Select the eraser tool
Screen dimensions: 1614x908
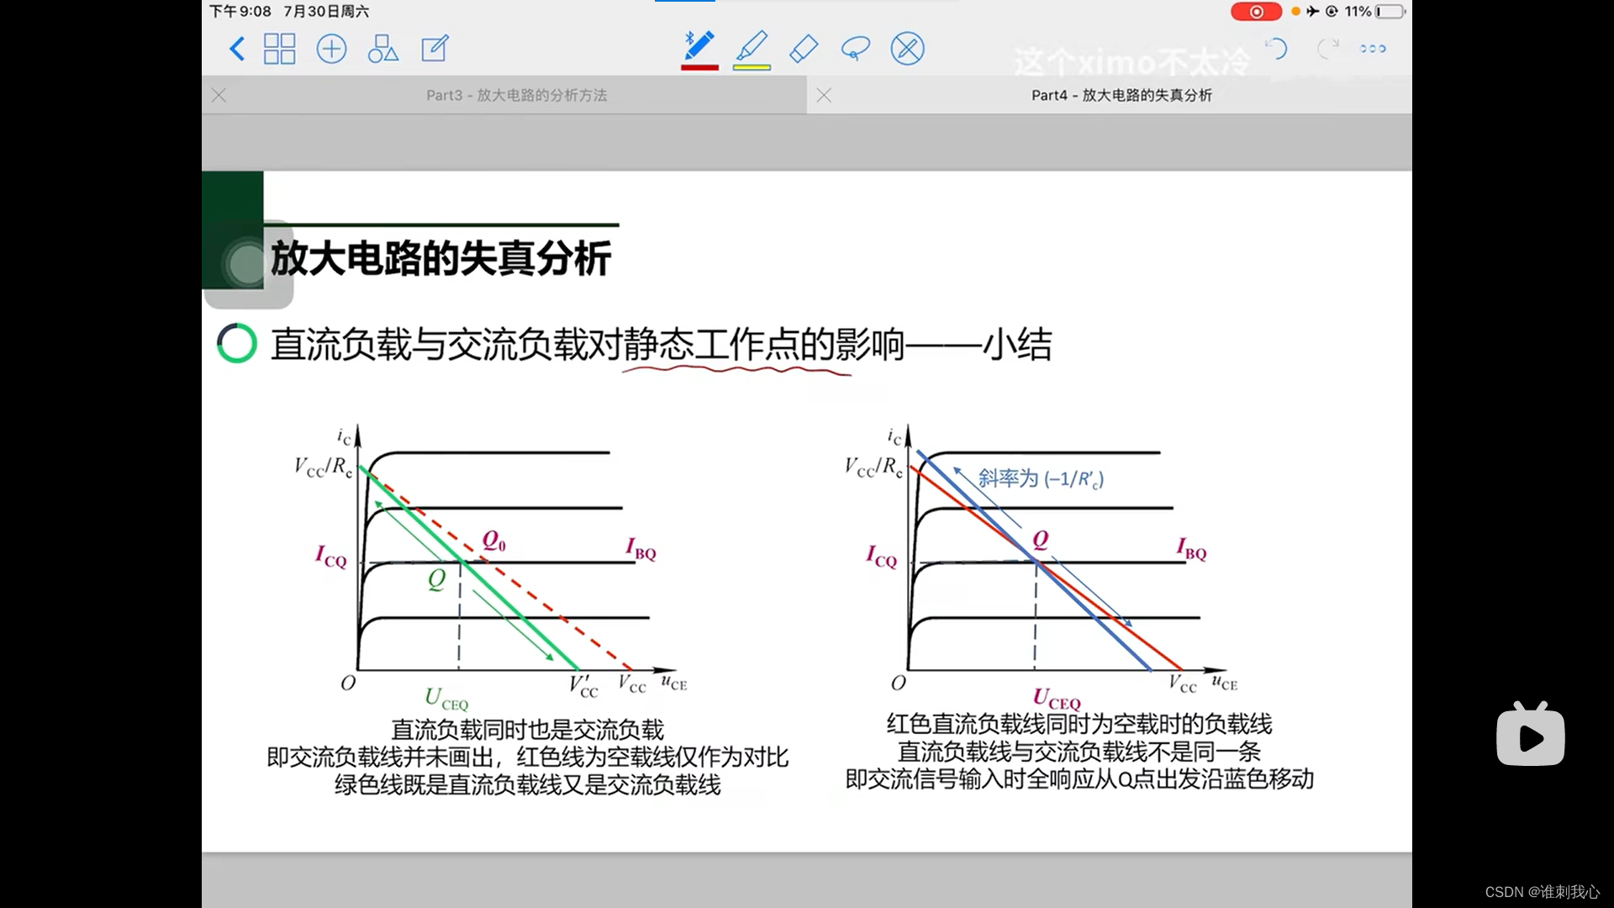(804, 49)
